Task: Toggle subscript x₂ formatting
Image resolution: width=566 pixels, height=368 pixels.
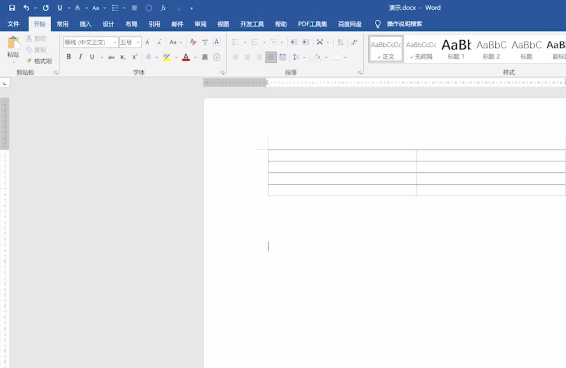Action: [x=123, y=57]
